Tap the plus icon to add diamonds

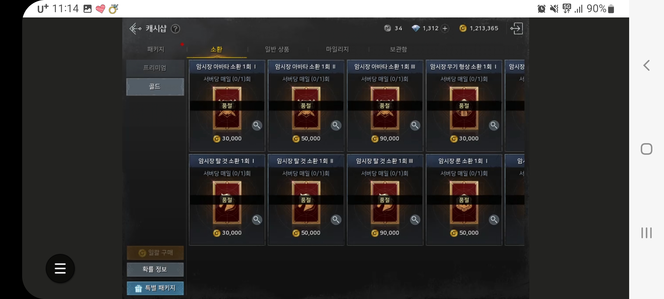[445, 28]
